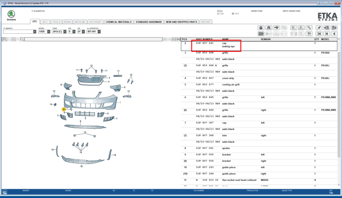Image resolution: width=342 pixels, height=198 pixels.
Task: Turn stock ON radio button
Action: (x=218, y=14)
